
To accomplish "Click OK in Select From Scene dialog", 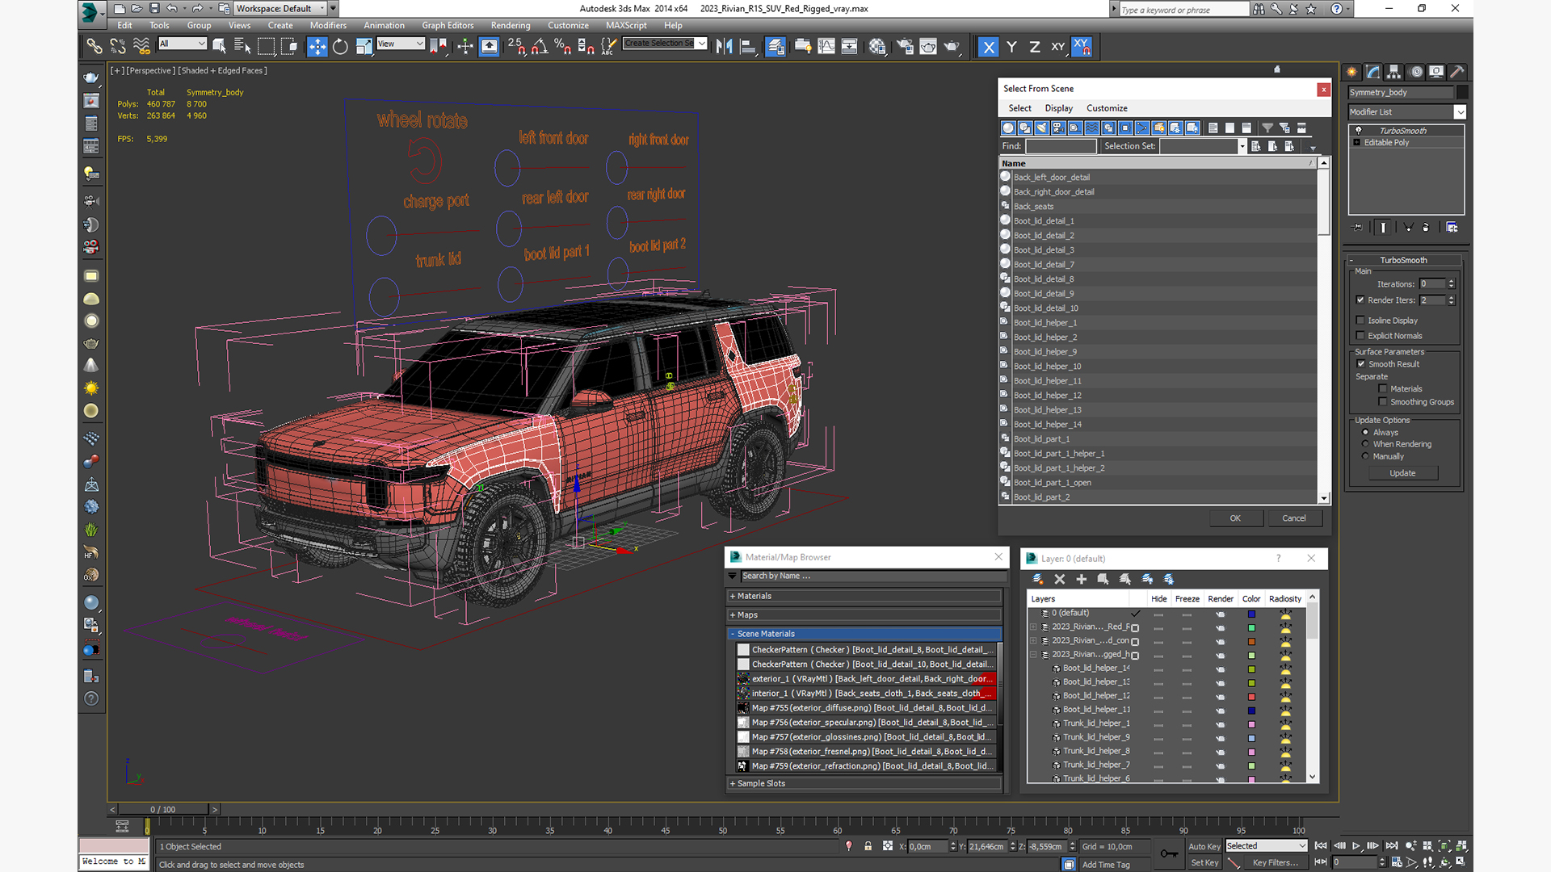I will coord(1235,518).
